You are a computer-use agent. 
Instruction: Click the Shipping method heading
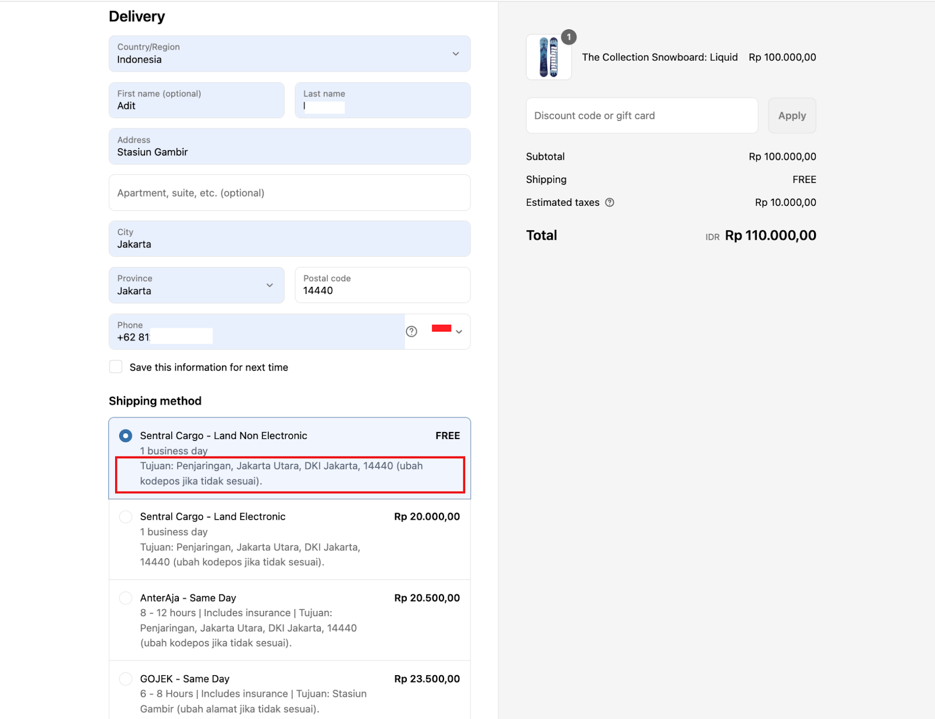[155, 401]
